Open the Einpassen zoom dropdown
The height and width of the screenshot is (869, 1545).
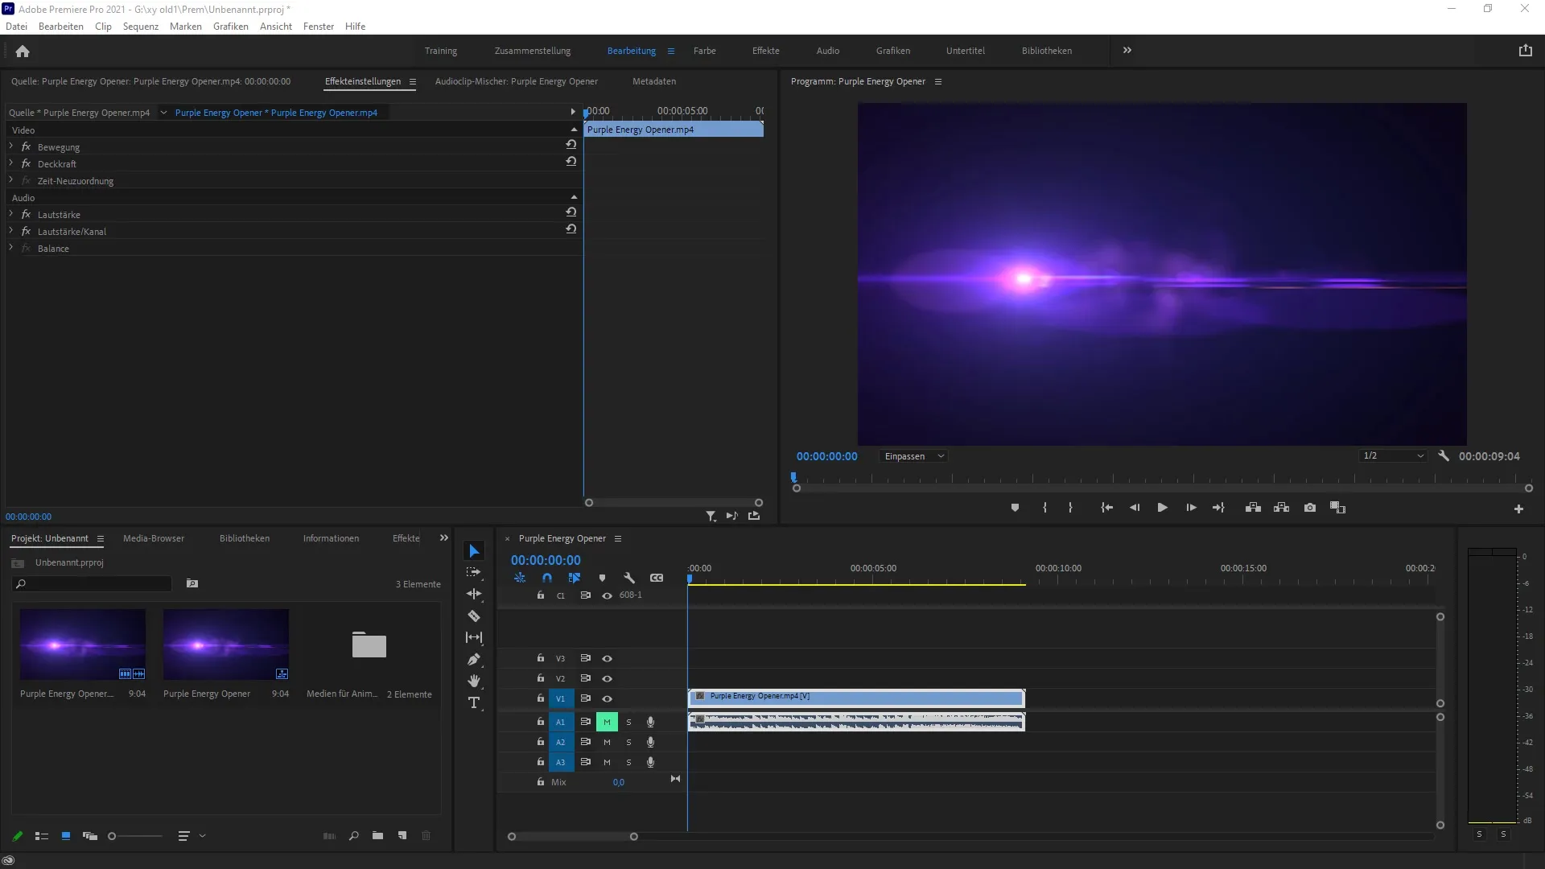[913, 456]
